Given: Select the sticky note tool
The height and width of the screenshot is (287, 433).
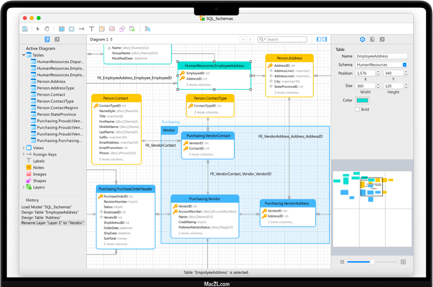Looking at the screenshot, I should 102,29.
